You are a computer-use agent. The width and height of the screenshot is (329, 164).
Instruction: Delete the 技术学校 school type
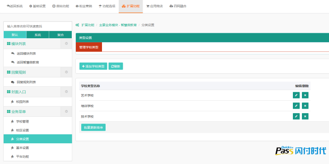coord(305,116)
